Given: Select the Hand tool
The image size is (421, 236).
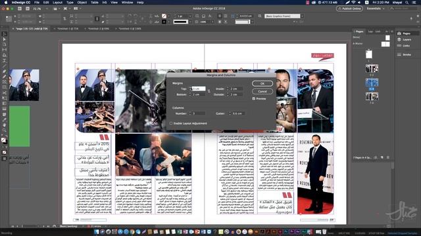Looking at the screenshot, I should [5, 125].
